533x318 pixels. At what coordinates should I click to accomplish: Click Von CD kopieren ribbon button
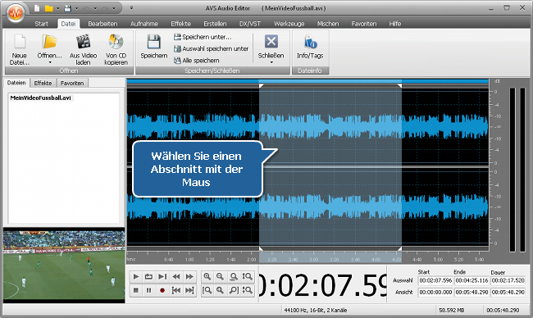click(x=116, y=49)
